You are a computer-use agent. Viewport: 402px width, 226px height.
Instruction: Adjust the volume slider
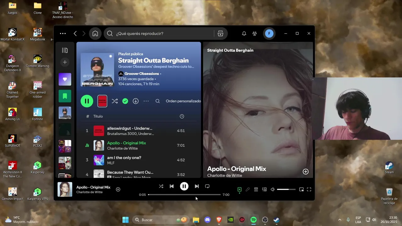pyautogui.click(x=286, y=190)
